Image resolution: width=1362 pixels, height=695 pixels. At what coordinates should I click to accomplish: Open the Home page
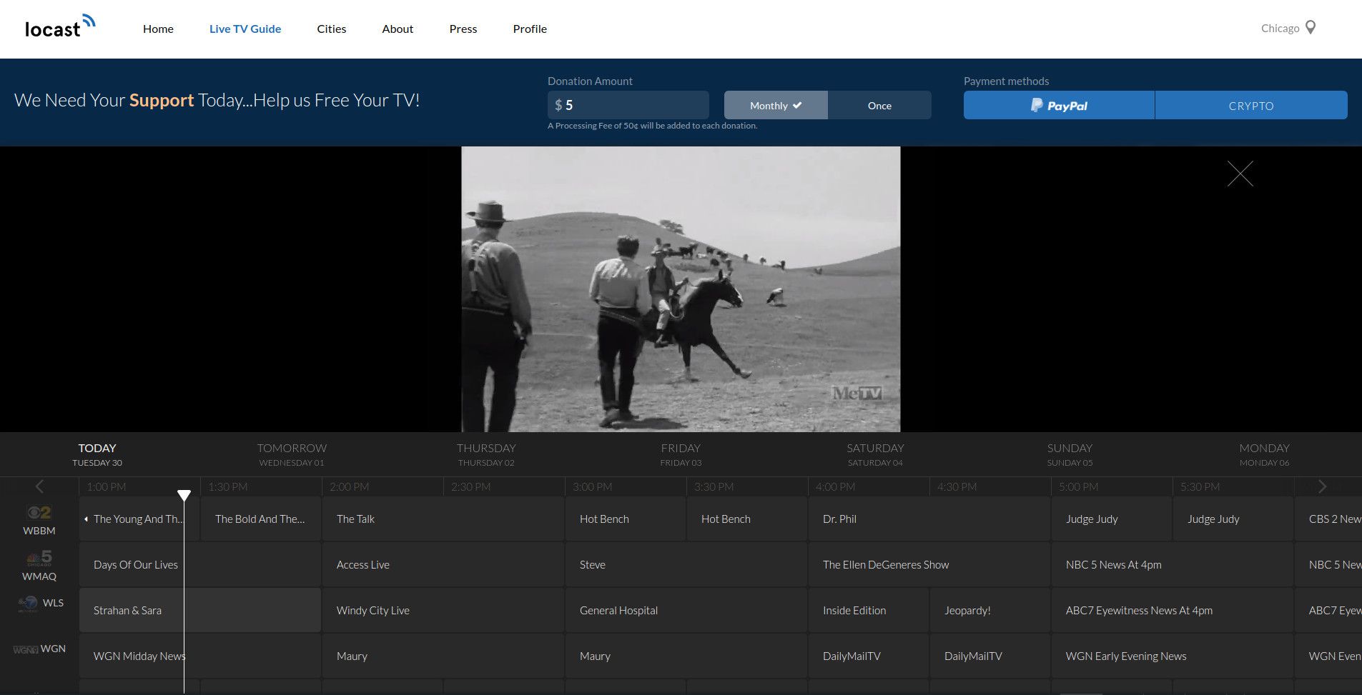(x=158, y=29)
